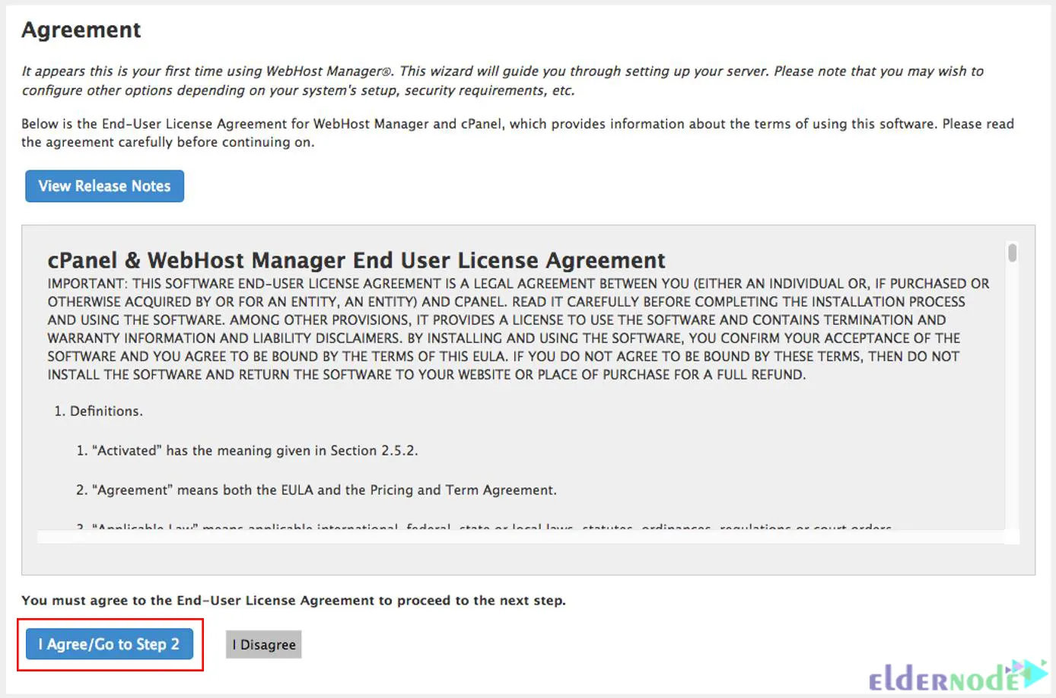The height and width of the screenshot is (698, 1056).
Task: Click the IMPORTANT uppercase EULA paragraph
Action: (x=518, y=328)
